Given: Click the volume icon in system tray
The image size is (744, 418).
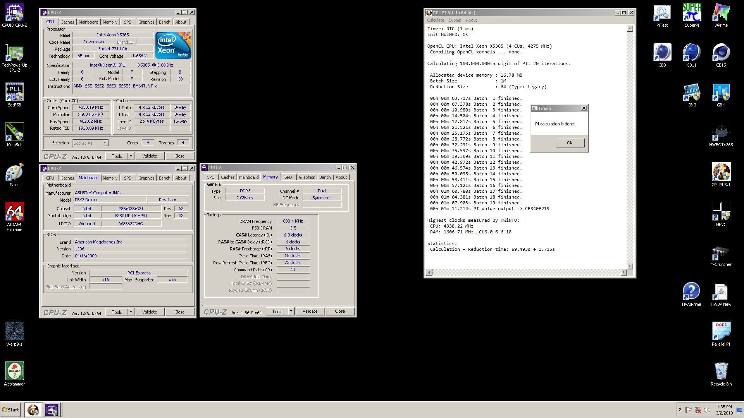Looking at the screenshot, I should 707,410.
